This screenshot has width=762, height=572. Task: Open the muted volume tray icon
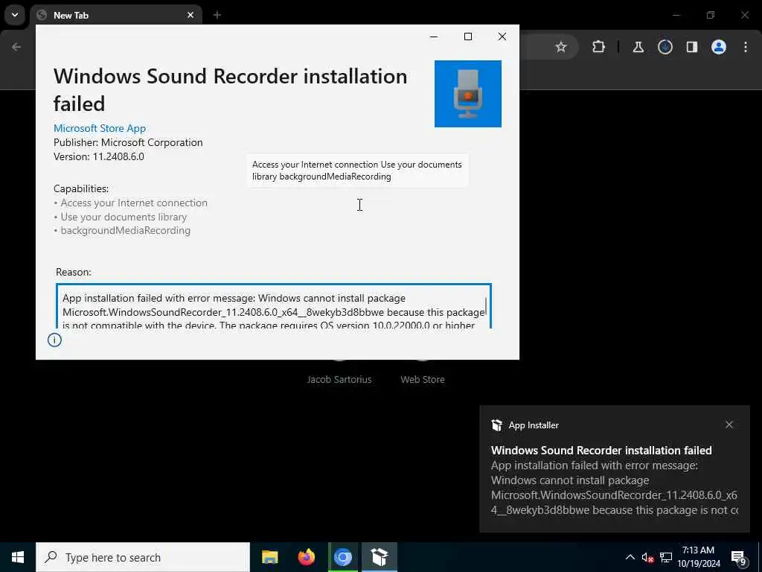[x=647, y=557]
